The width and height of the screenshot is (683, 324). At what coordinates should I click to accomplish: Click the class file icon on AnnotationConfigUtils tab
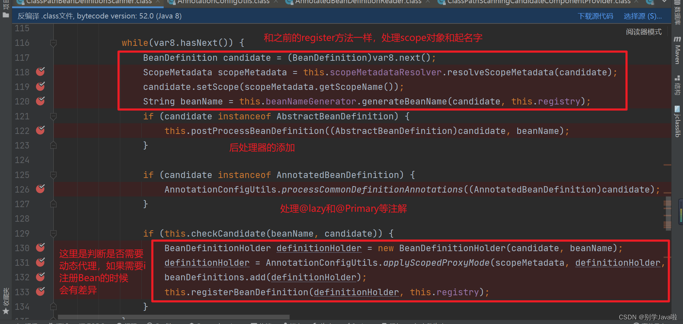[172, 2]
